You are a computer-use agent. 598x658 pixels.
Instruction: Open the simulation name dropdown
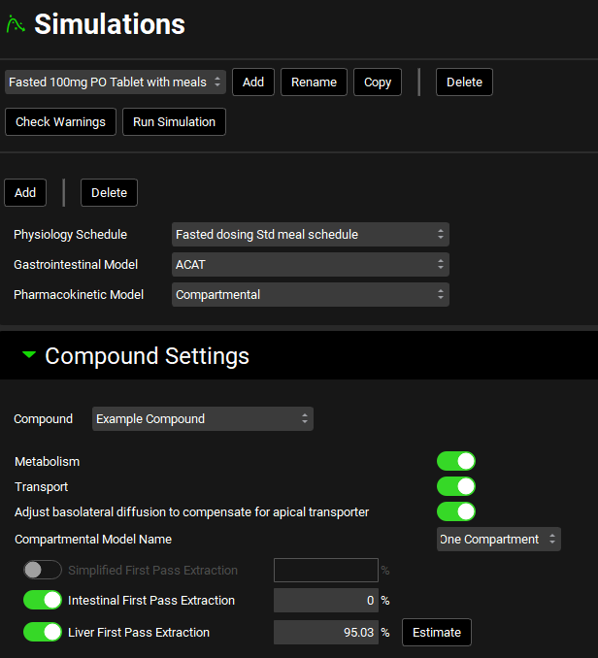click(x=116, y=82)
